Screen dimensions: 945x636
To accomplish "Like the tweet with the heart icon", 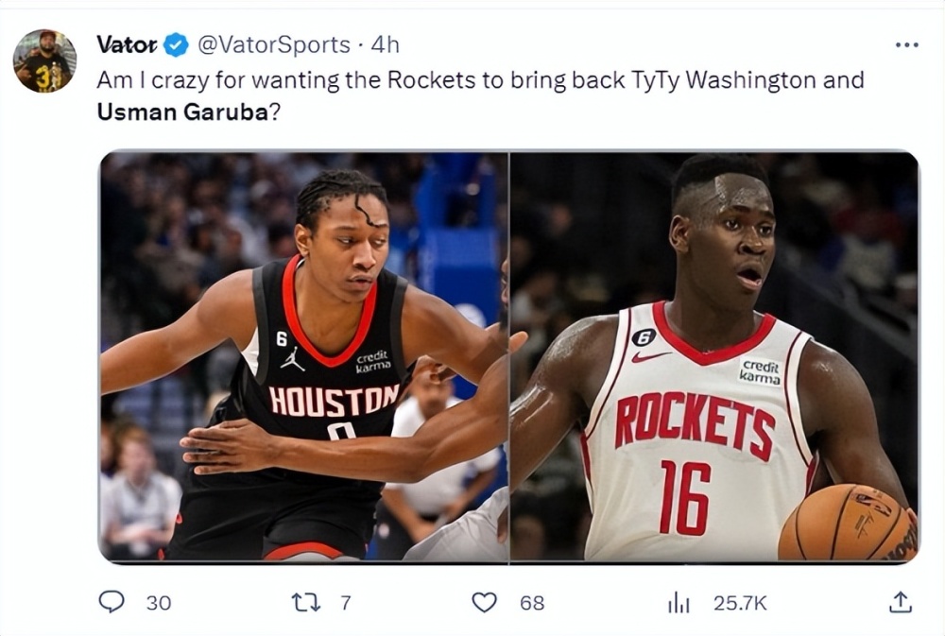I will (x=484, y=602).
